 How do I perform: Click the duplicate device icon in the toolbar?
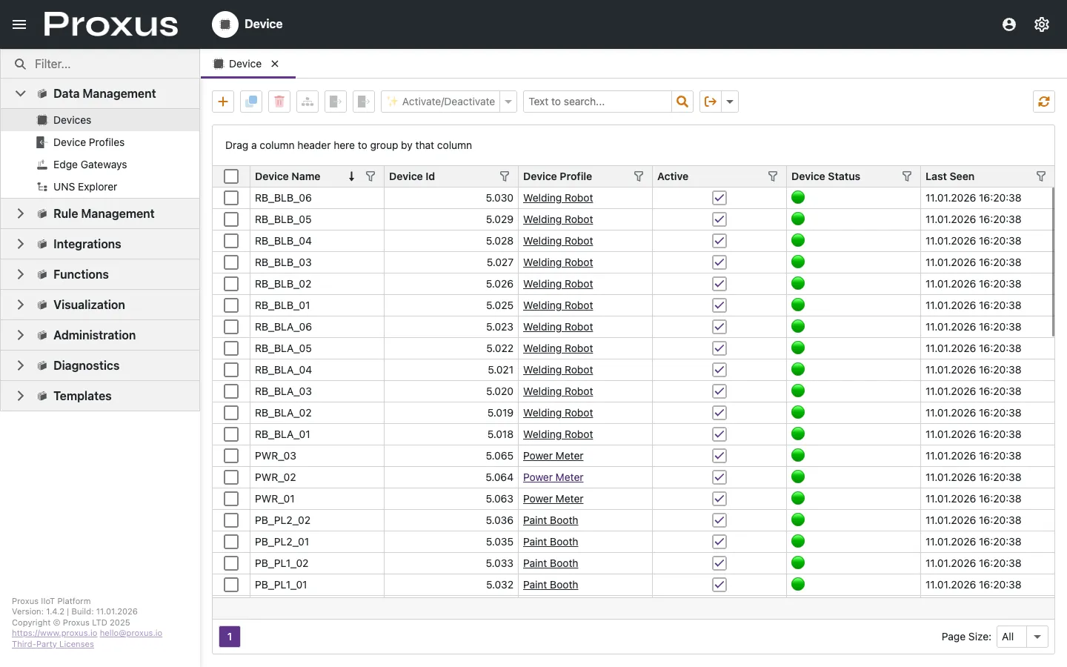(250, 102)
